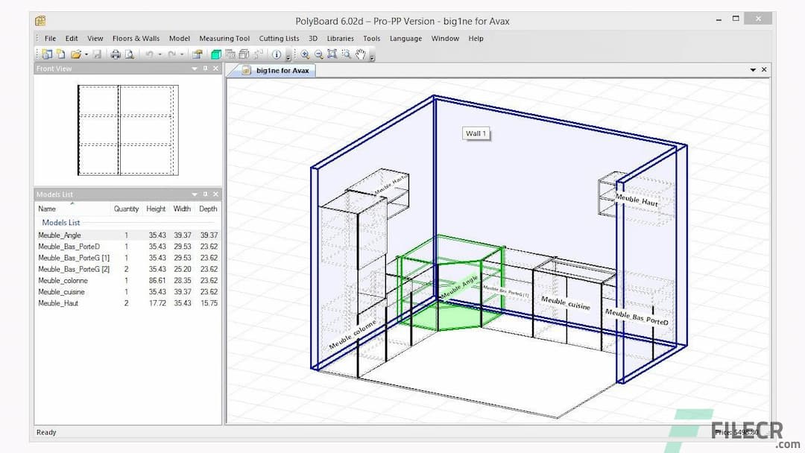Screen dimensions: 805x453
Task: Toggle auto-hide on the document tab pane
Action: (753, 69)
